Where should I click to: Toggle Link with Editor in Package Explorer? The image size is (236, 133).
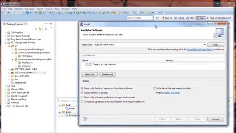tap(40, 29)
